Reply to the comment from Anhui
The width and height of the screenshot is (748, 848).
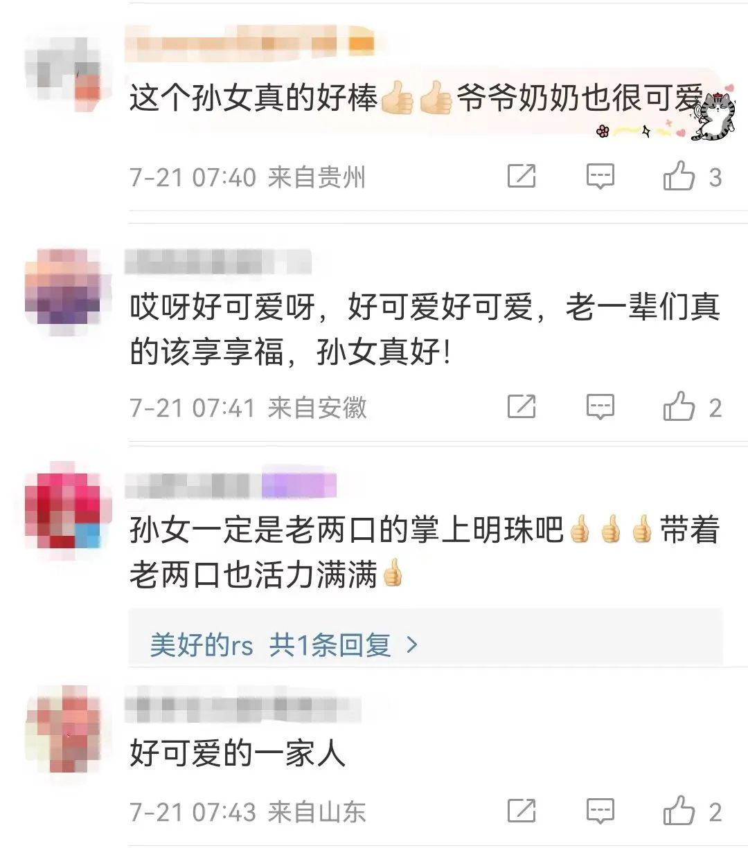pos(600,407)
